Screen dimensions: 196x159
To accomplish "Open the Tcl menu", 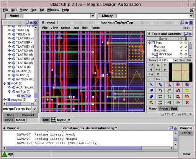I will (42, 10).
